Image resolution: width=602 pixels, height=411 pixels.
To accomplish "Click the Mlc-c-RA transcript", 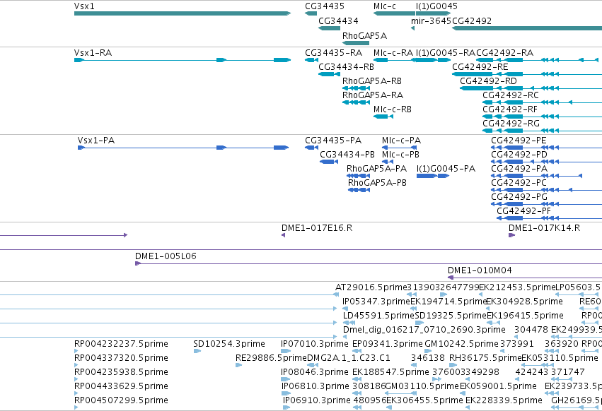I will [x=394, y=60].
